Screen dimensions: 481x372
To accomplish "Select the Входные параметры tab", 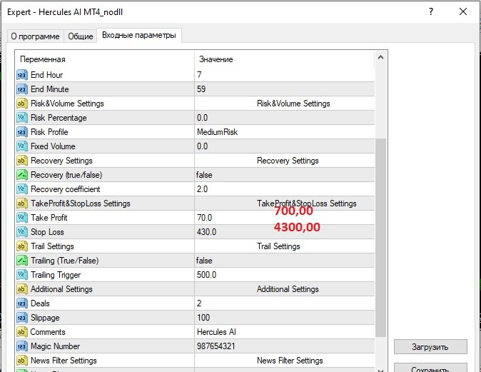I will pos(139,35).
